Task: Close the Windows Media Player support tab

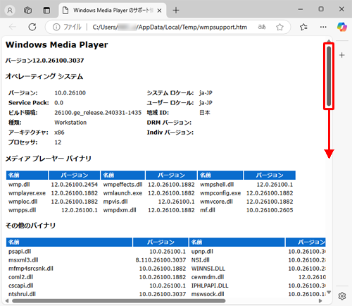Action: pyautogui.click(x=159, y=11)
